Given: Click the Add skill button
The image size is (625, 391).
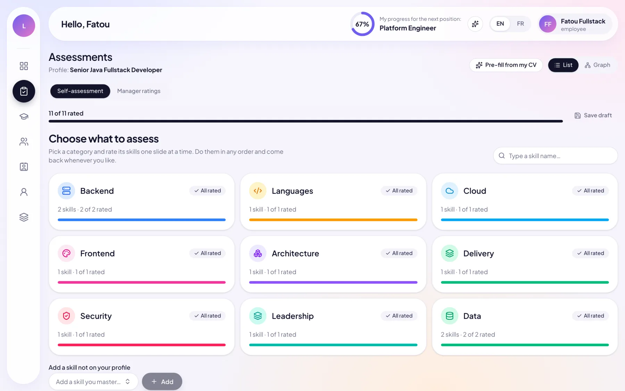Looking at the screenshot, I should pos(162,382).
